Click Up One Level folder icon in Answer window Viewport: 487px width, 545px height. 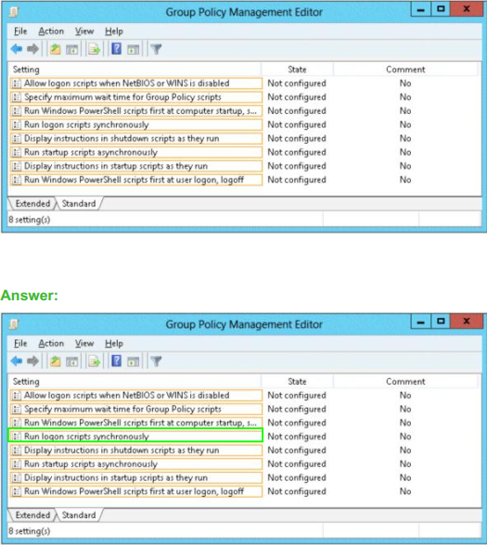point(55,361)
